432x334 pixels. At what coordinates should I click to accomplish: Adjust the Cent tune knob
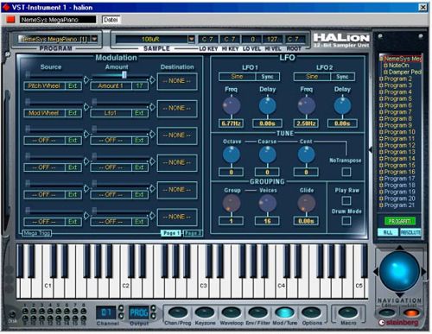tap(307, 154)
